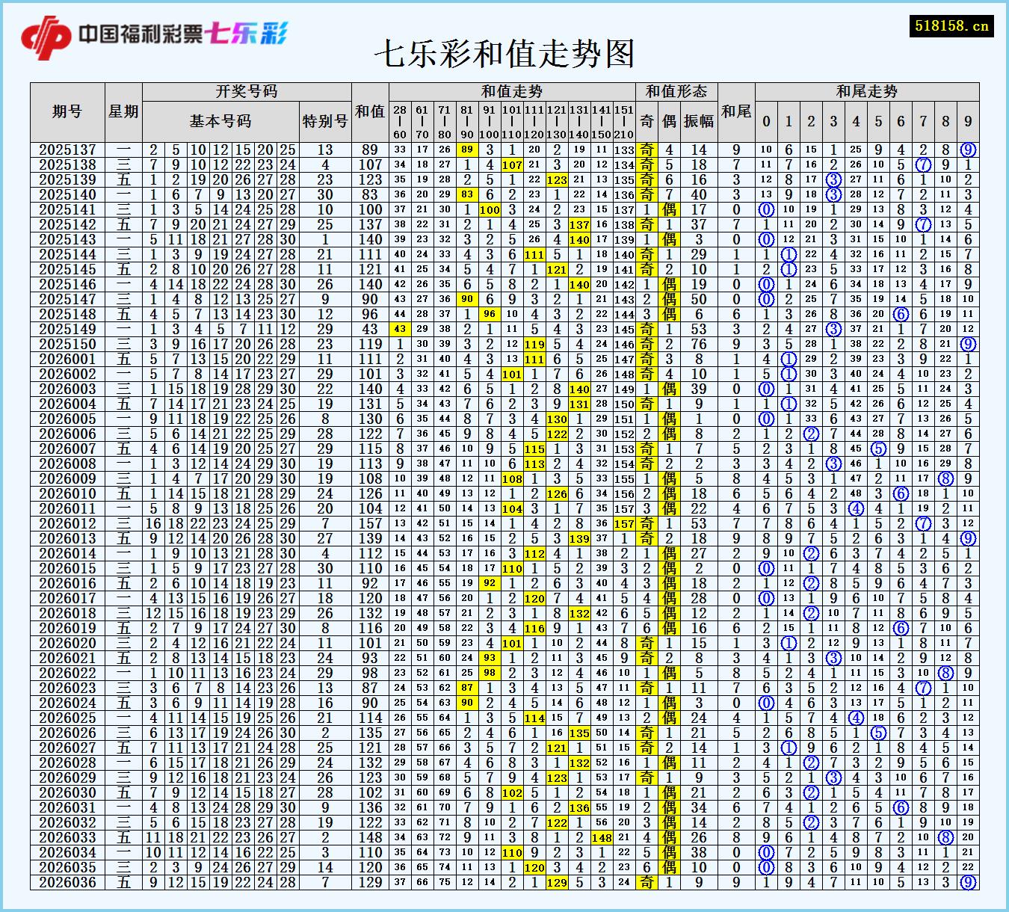
Task: Click the 和尾 column header
Action: click(735, 111)
